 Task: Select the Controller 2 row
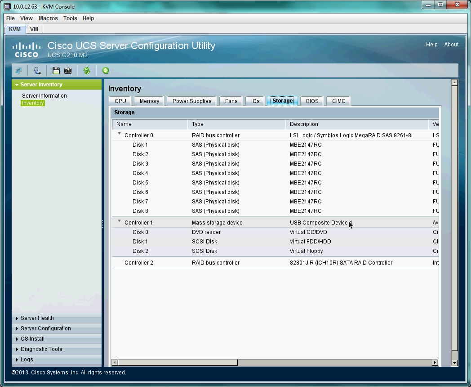(275, 262)
